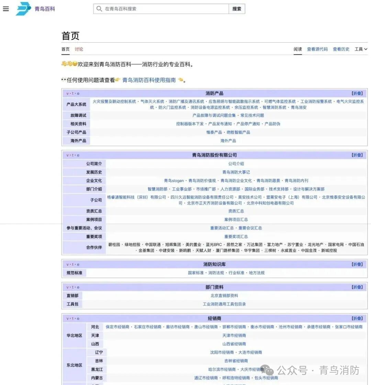This screenshot has width=371, height=385.
Task: Open 惟泰产品 link
Action: [x=214, y=132]
